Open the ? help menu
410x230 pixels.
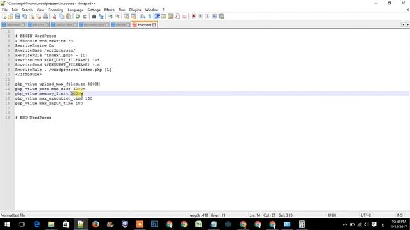pyautogui.click(x=163, y=10)
